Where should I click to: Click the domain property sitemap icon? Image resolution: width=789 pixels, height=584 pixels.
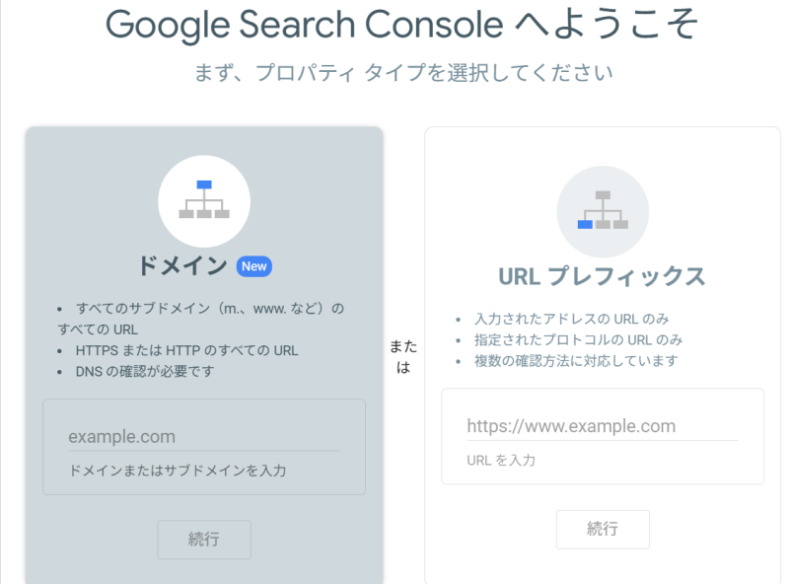204,200
